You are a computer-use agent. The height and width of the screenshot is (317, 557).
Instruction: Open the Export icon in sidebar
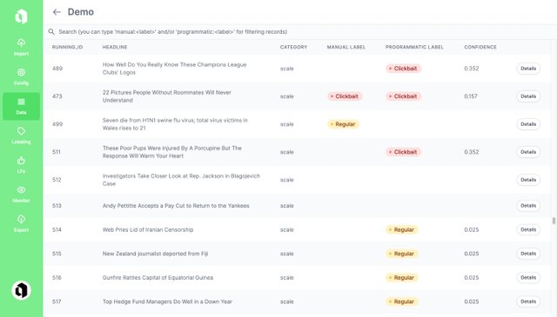21,219
